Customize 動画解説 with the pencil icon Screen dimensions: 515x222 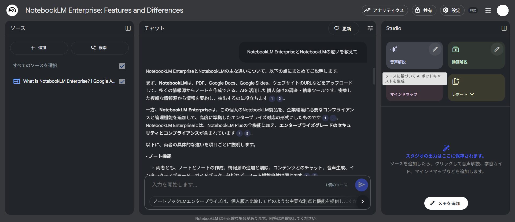(x=497, y=49)
